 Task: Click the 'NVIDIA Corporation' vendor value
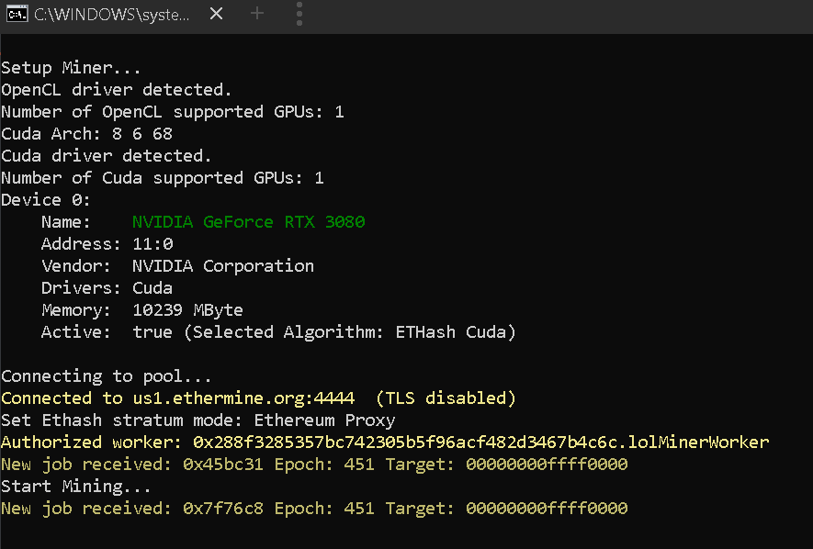[x=223, y=266]
